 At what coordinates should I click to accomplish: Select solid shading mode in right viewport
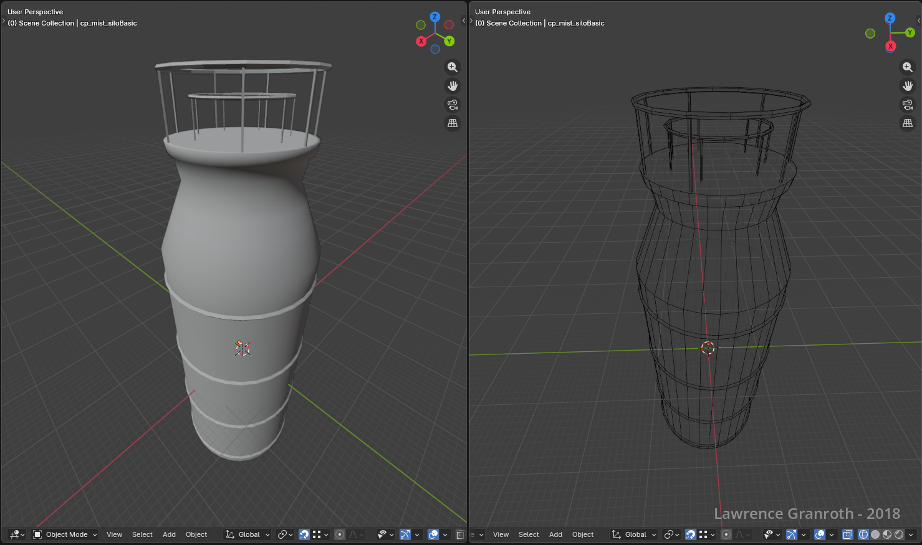pyautogui.click(x=875, y=534)
